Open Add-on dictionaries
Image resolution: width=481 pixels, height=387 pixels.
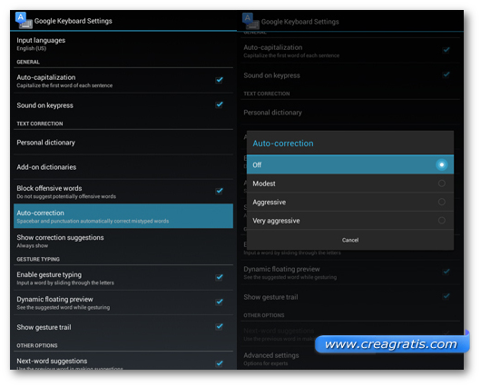(x=123, y=167)
